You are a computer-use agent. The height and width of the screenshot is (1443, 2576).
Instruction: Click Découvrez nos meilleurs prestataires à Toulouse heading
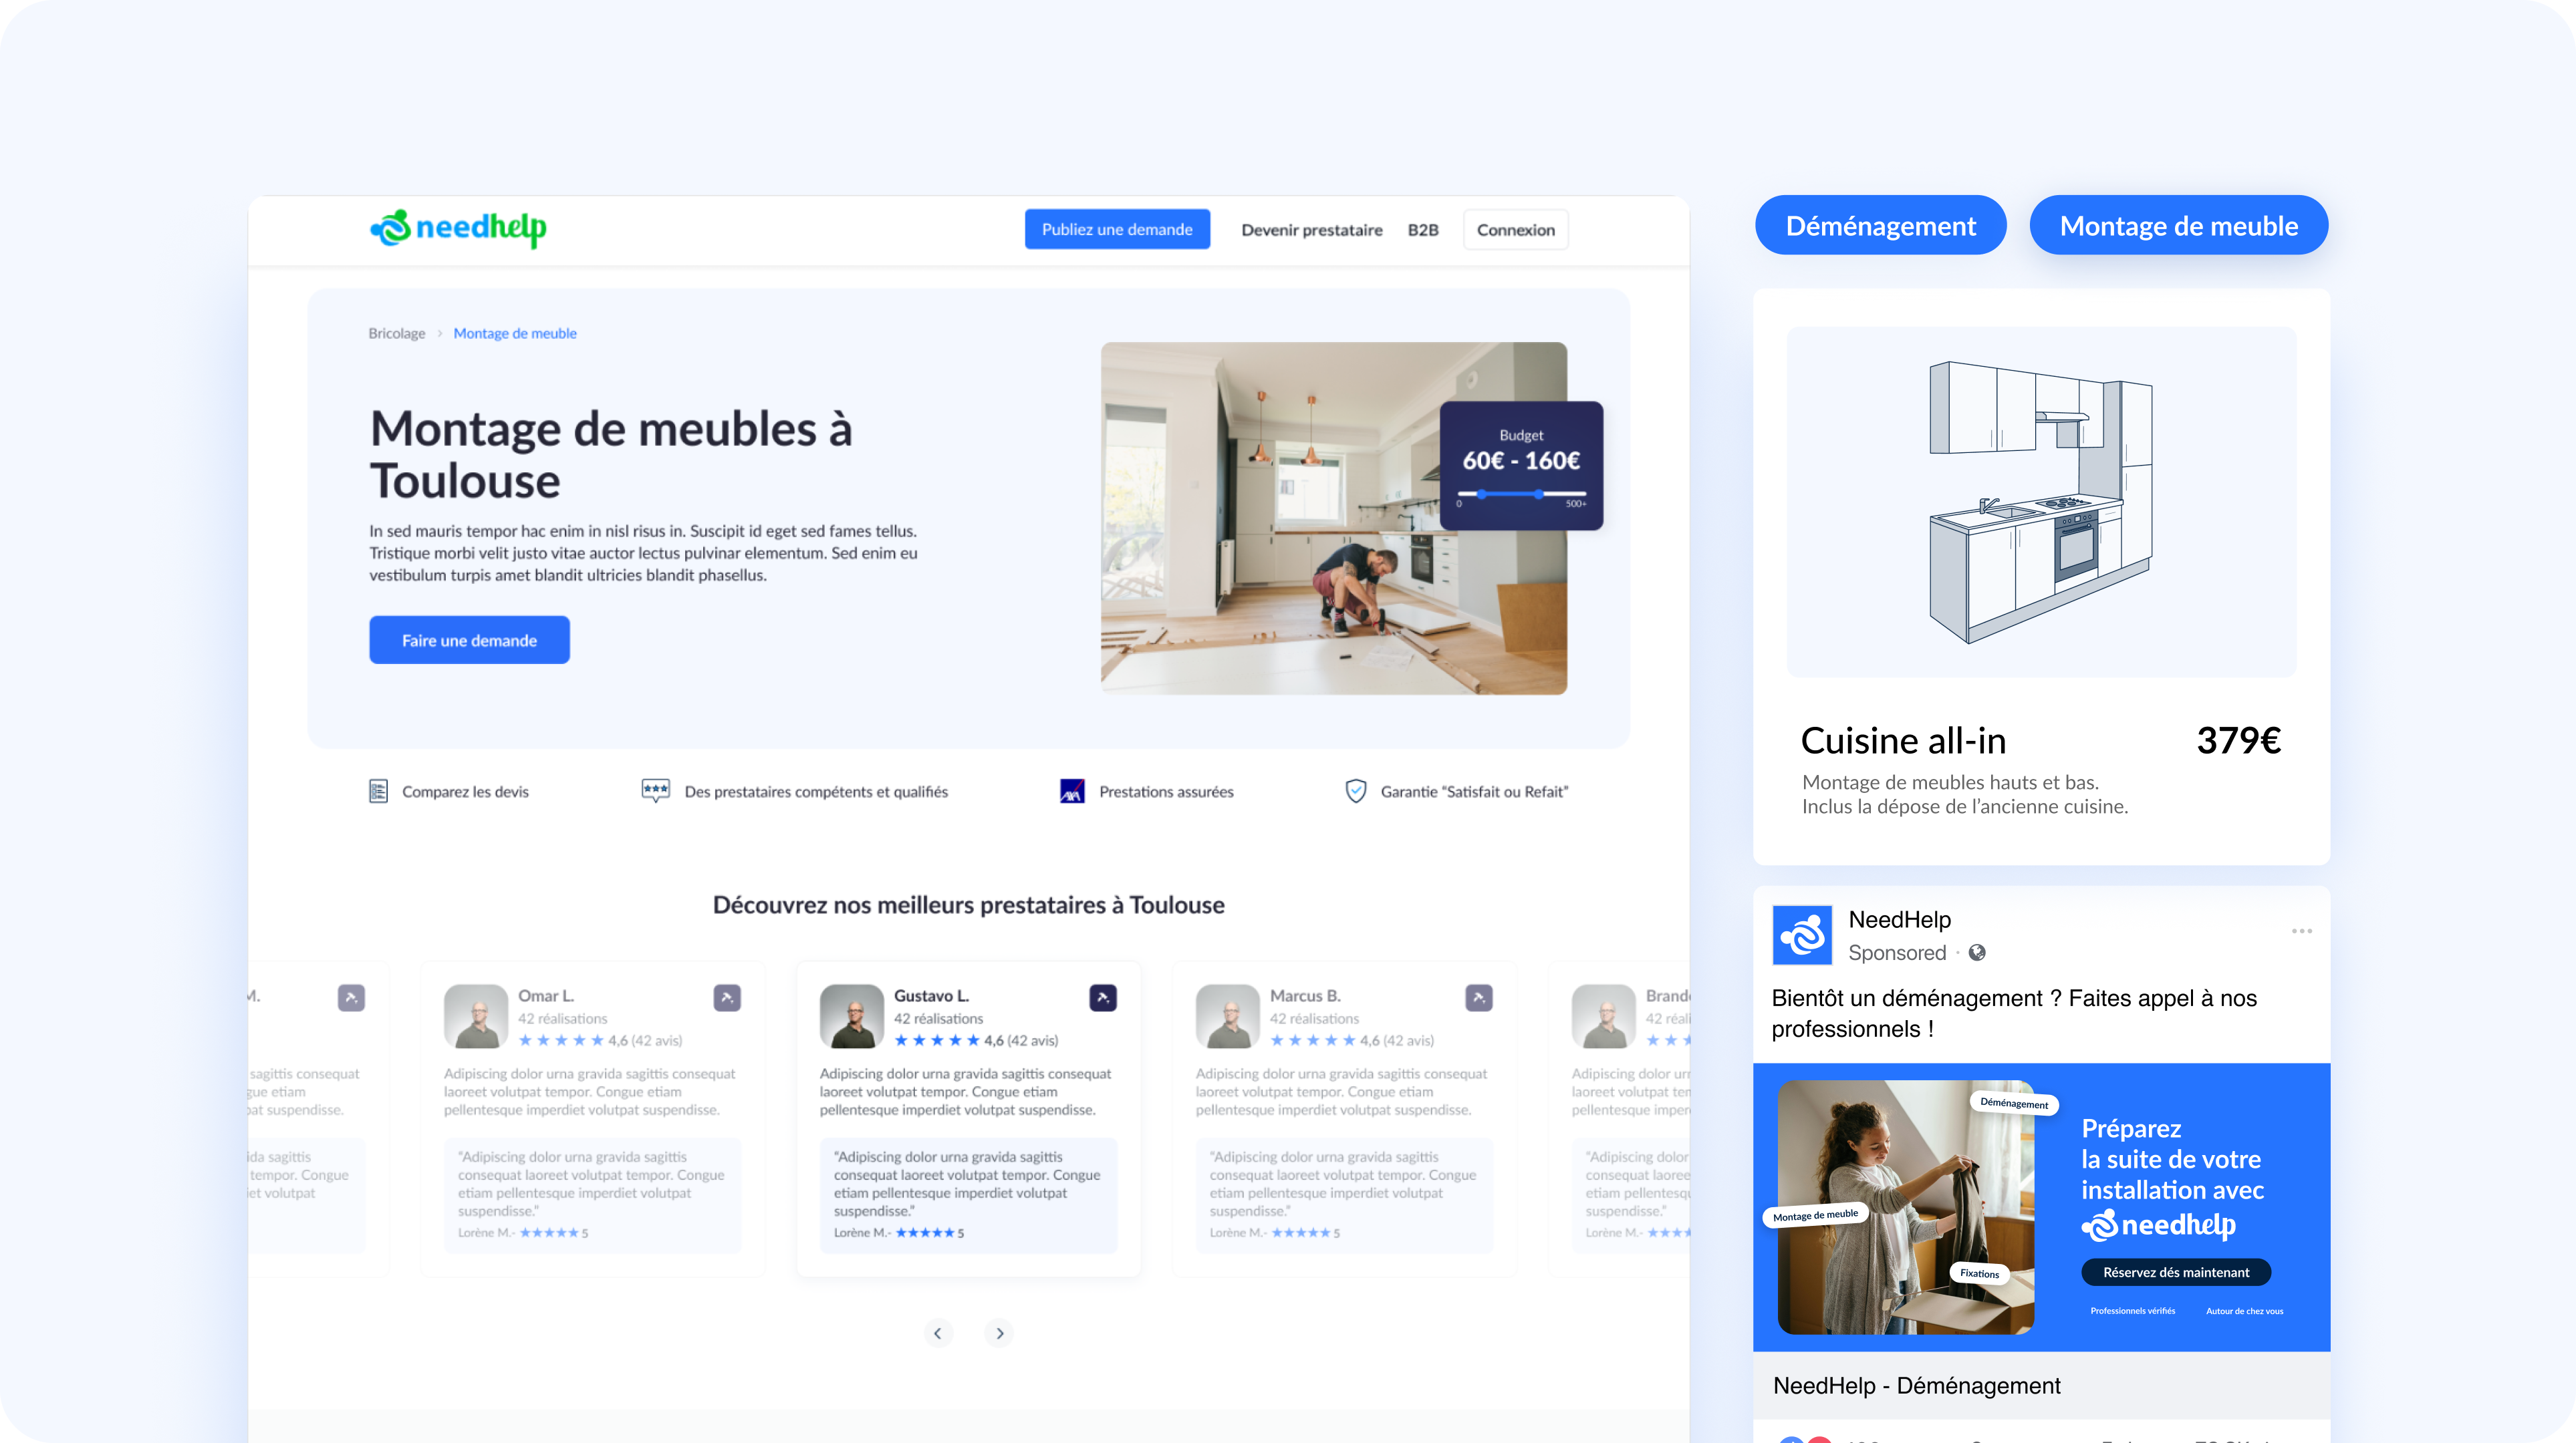(x=968, y=905)
